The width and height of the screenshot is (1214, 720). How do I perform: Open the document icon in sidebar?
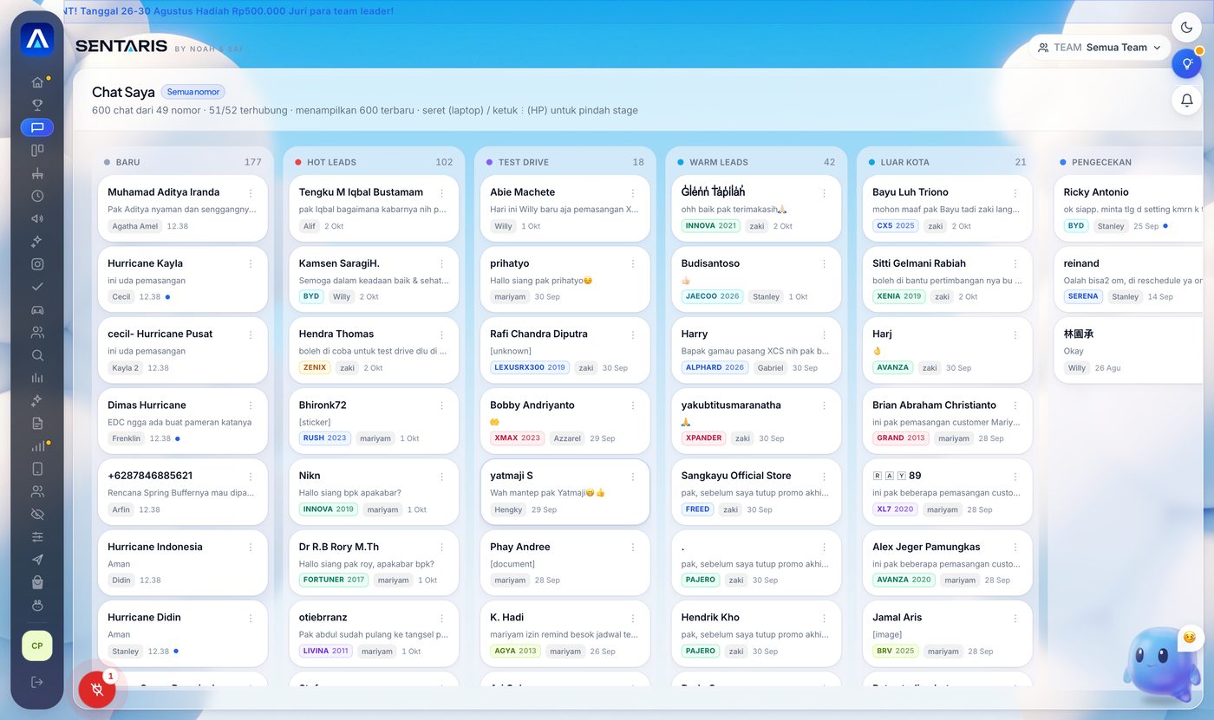[37, 423]
